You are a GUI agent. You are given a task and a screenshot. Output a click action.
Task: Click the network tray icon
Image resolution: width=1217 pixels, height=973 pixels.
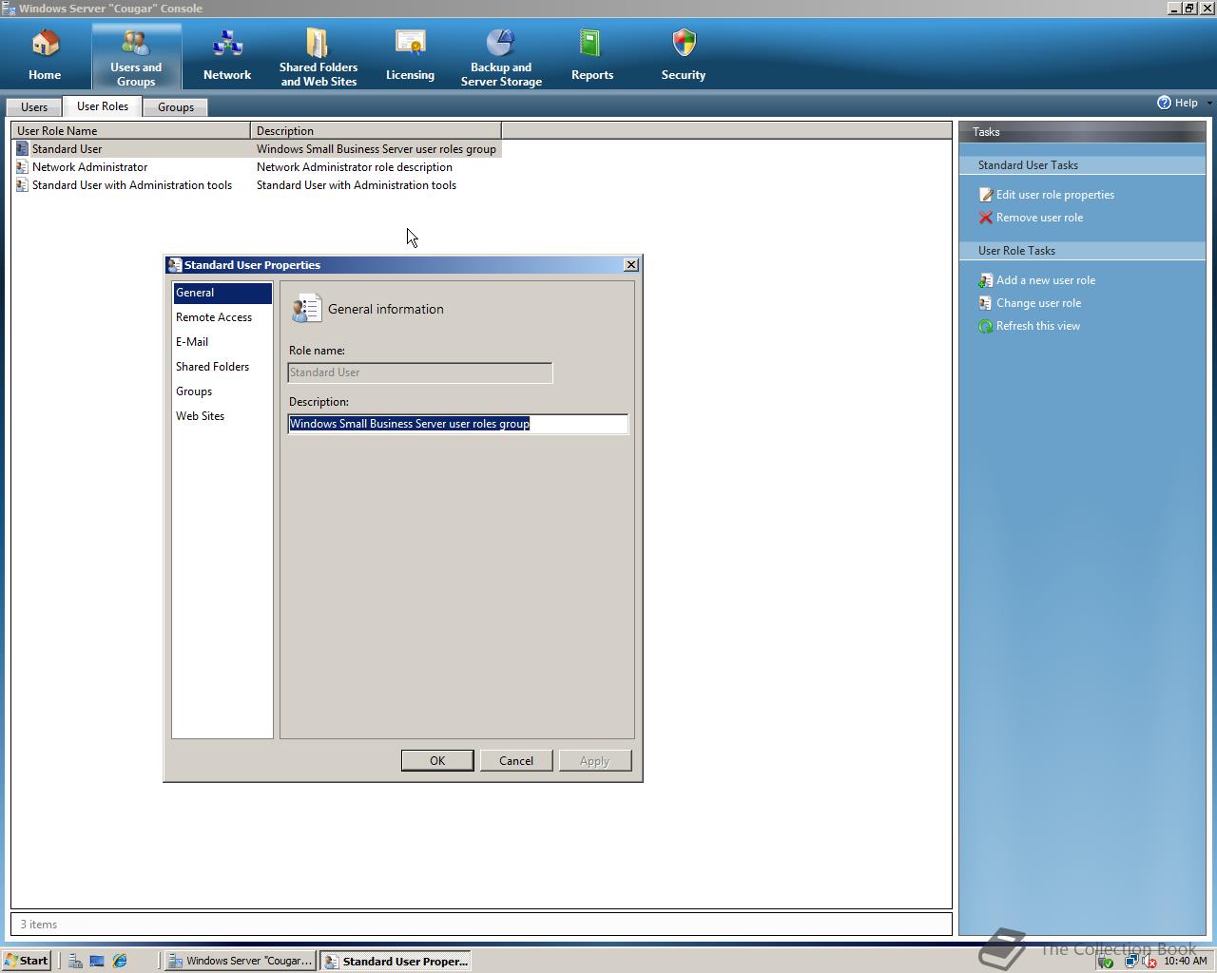pyautogui.click(x=1130, y=961)
